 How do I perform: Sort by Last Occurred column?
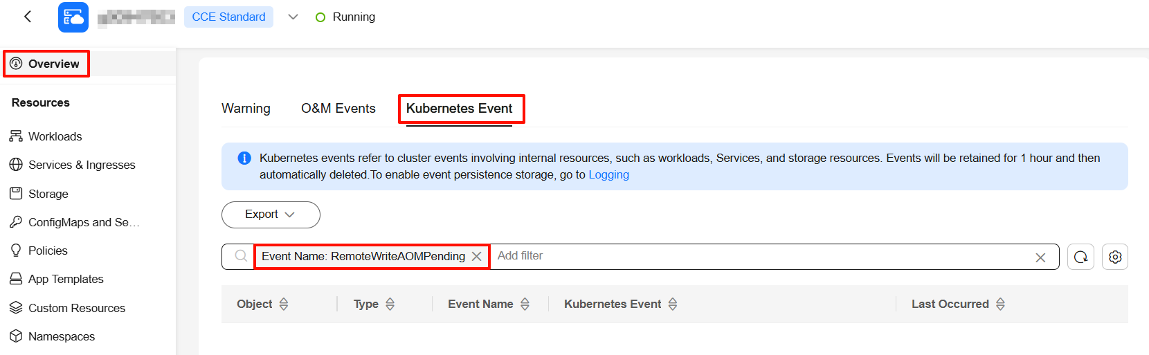coord(1000,304)
